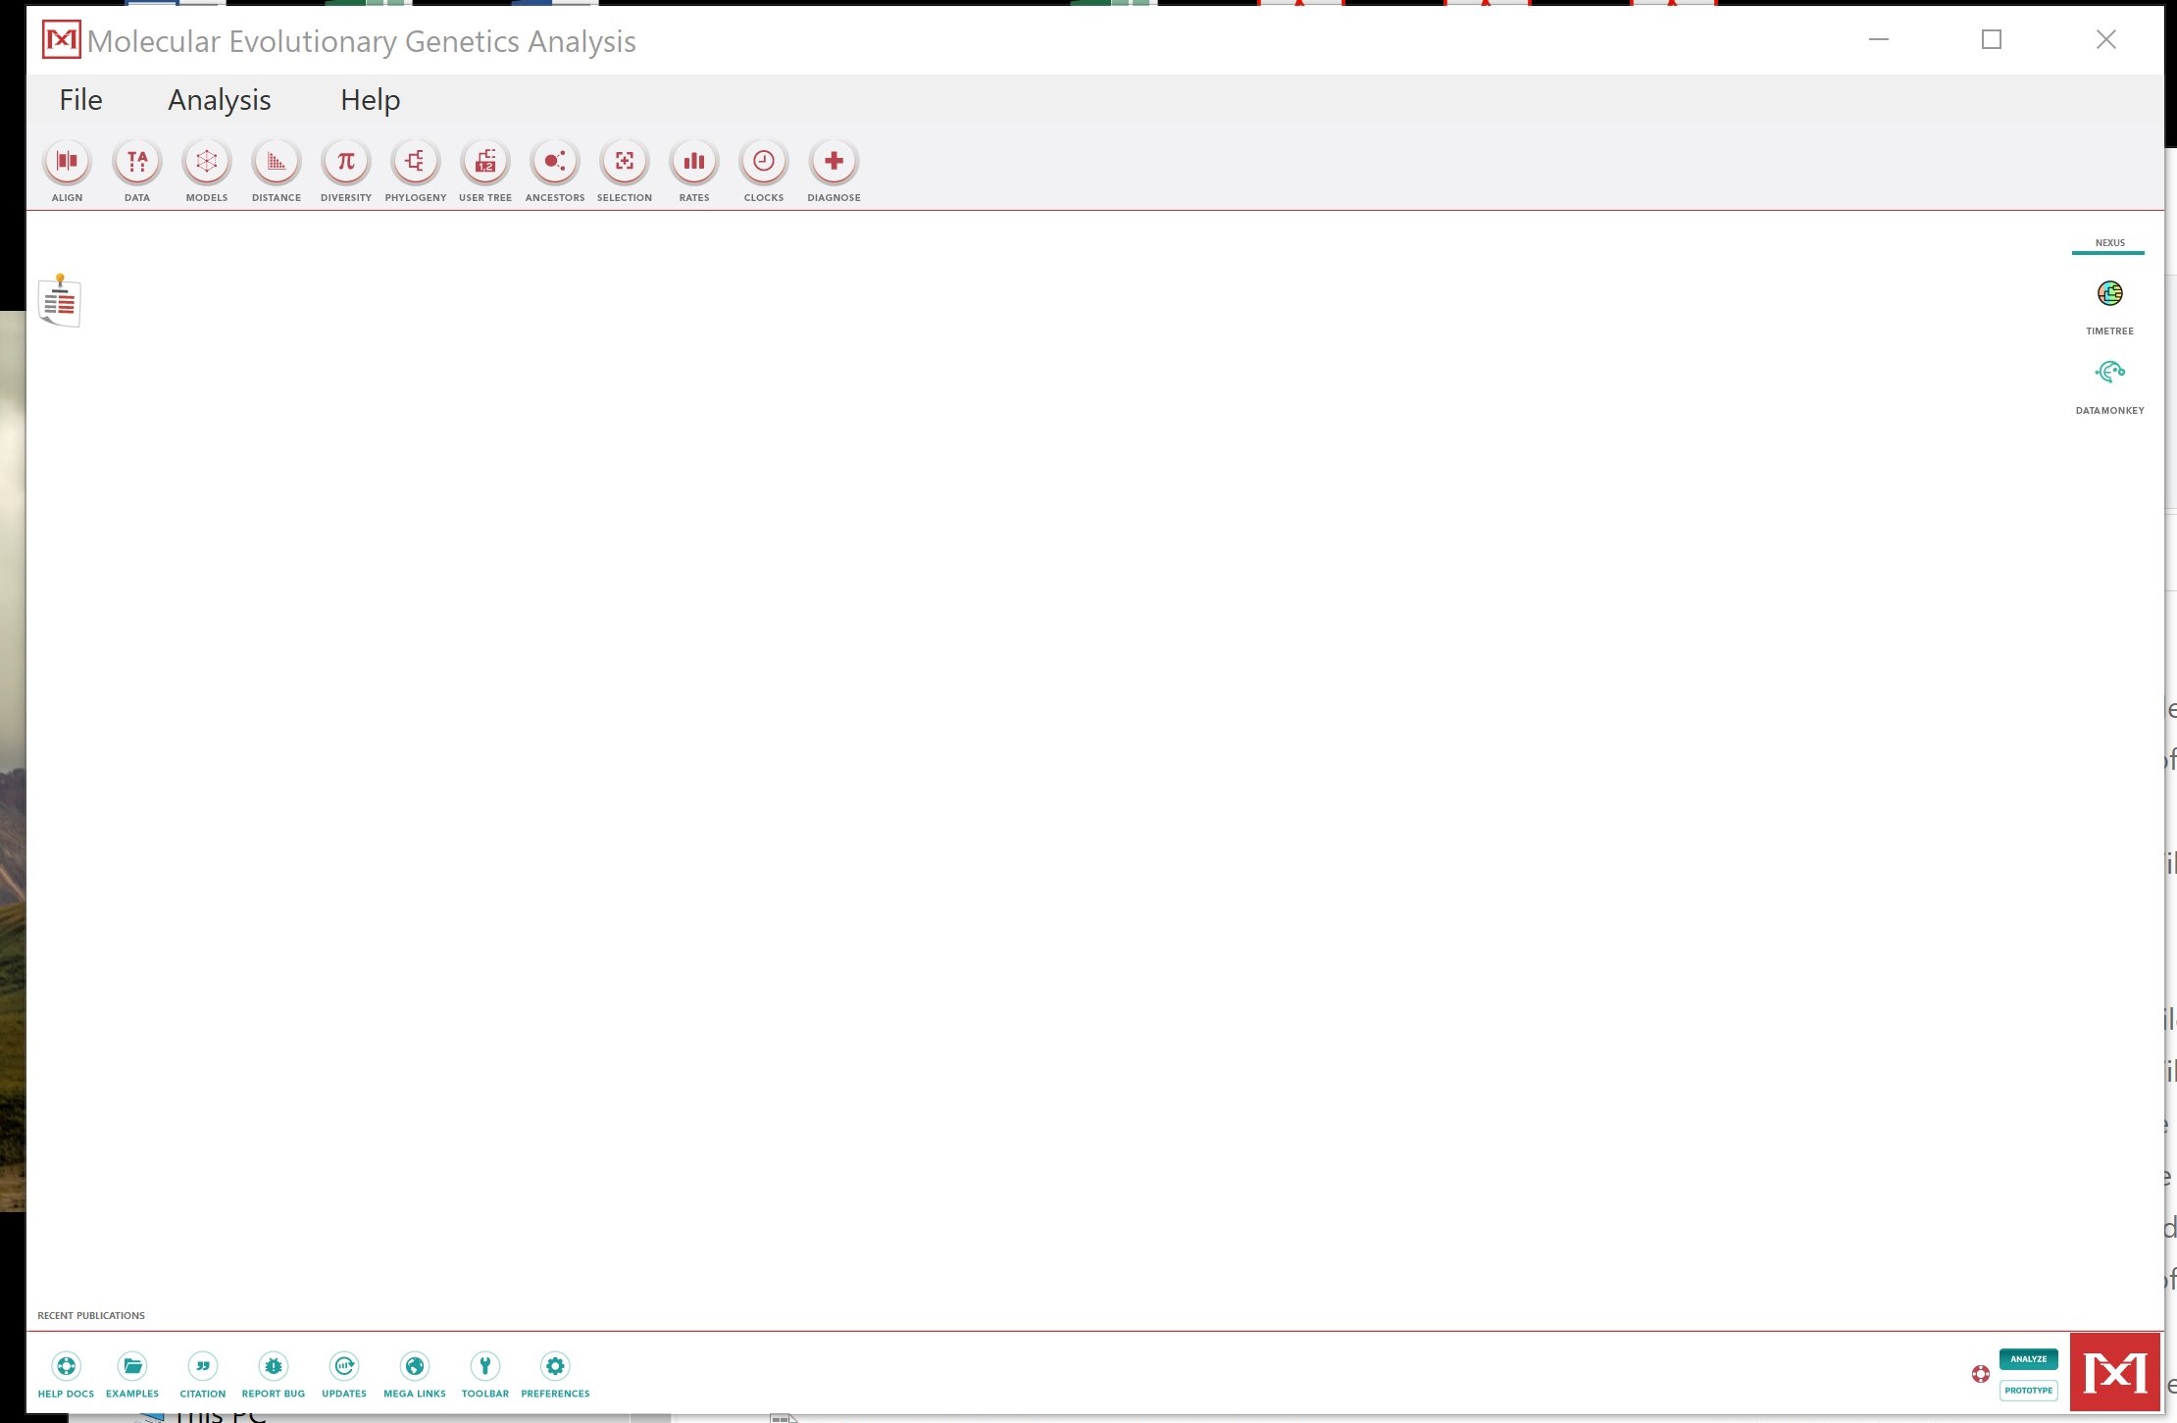Screen dimensions: 2177x1423
Task: Open the Ancestors analysis icon
Action: tap(555, 162)
